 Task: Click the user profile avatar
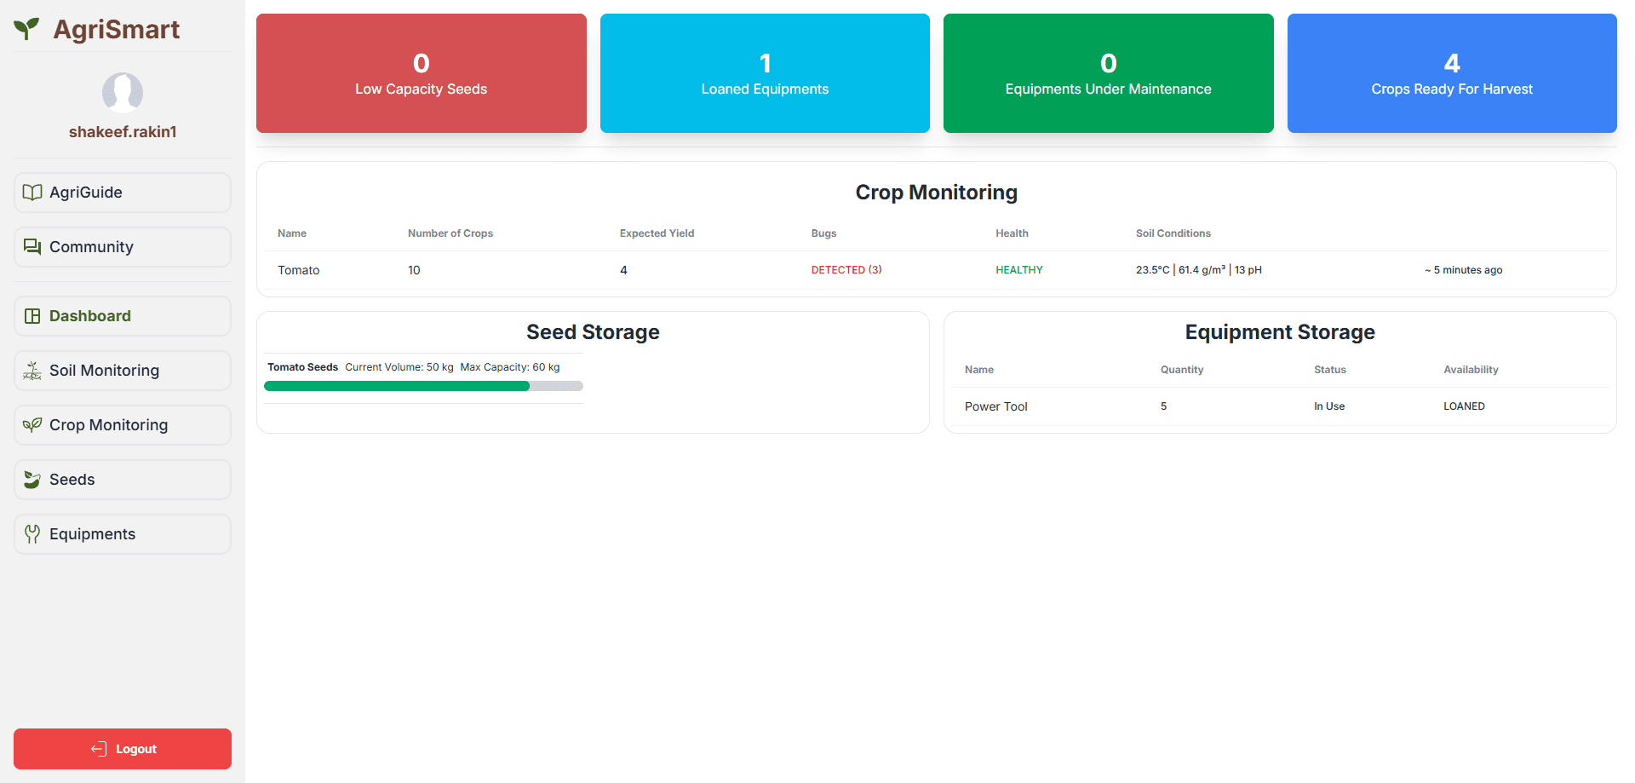(x=123, y=93)
